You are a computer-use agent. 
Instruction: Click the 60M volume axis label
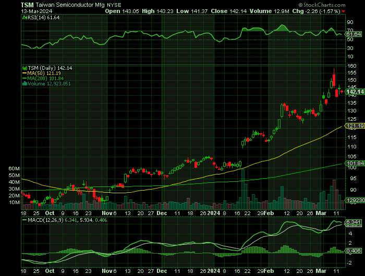14,169
